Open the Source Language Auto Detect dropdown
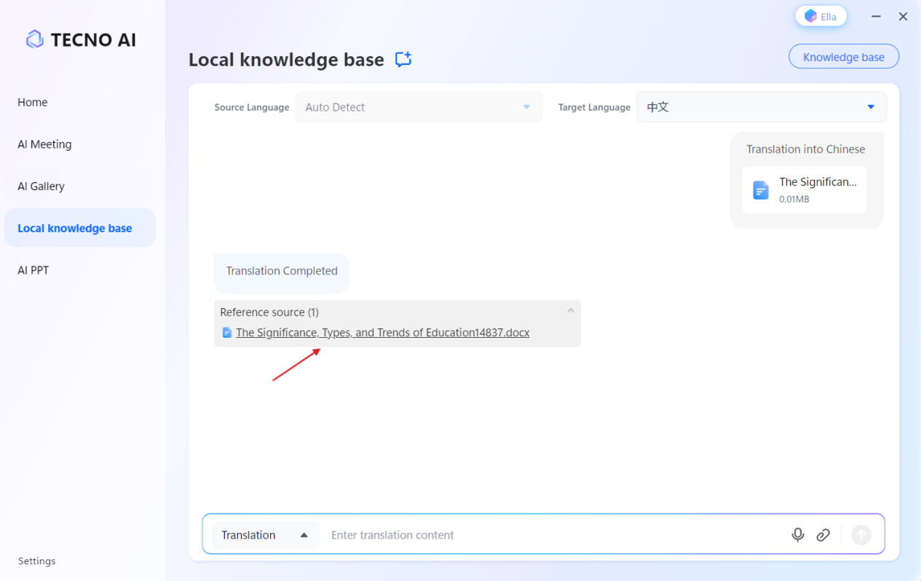 [419, 107]
